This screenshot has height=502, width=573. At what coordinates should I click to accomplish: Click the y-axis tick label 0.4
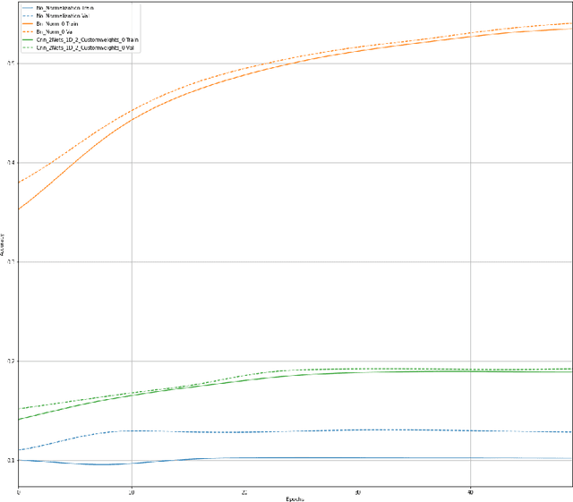point(10,162)
